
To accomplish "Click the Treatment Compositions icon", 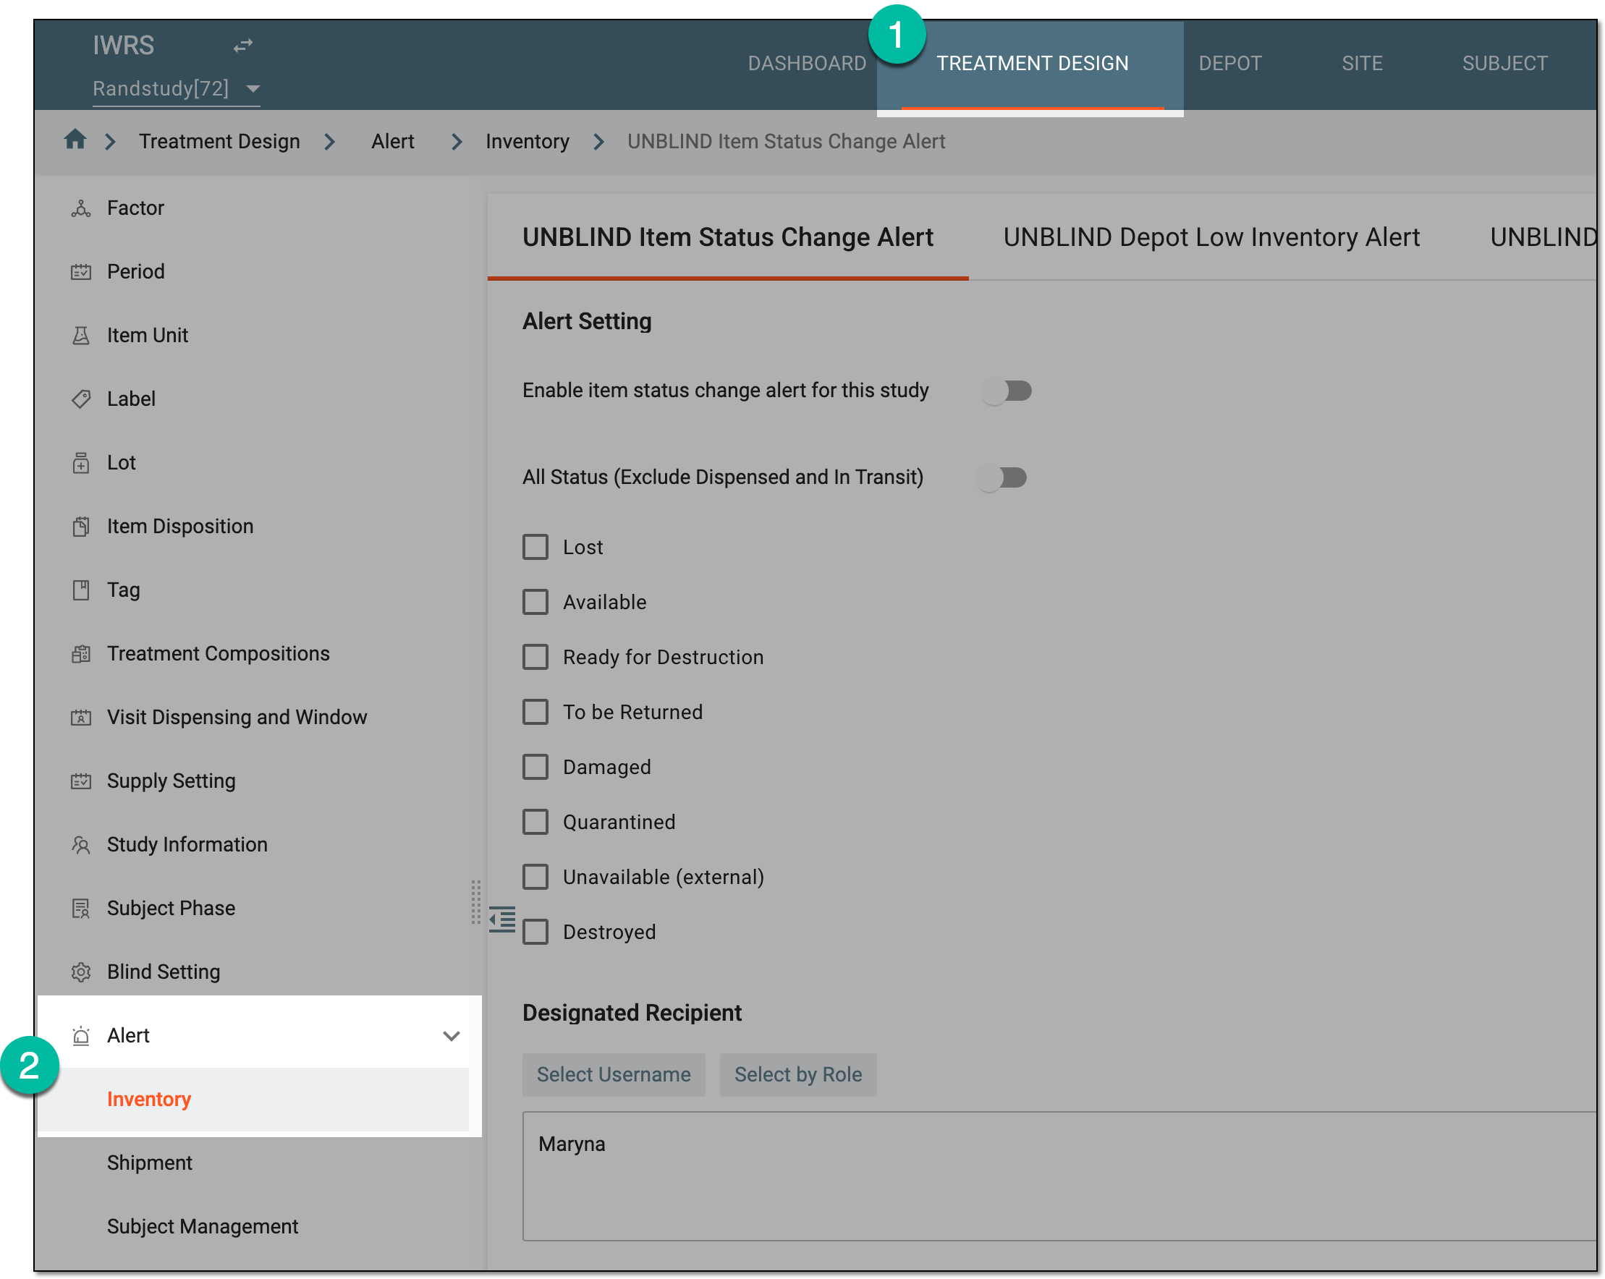I will point(80,654).
